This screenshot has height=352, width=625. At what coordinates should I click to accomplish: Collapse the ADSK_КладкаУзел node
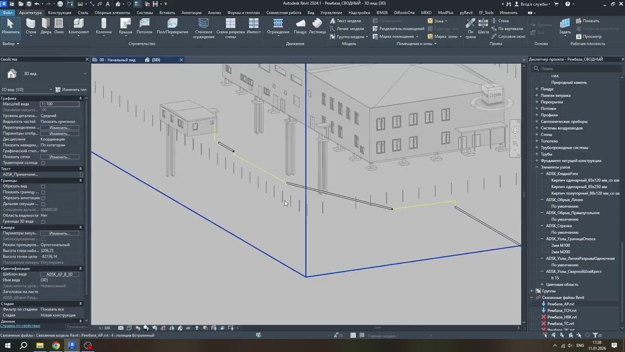(x=542, y=174)
